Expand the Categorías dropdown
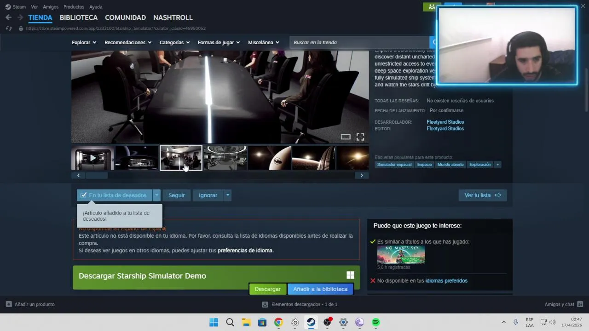The image size is (589, 331). 174,42
